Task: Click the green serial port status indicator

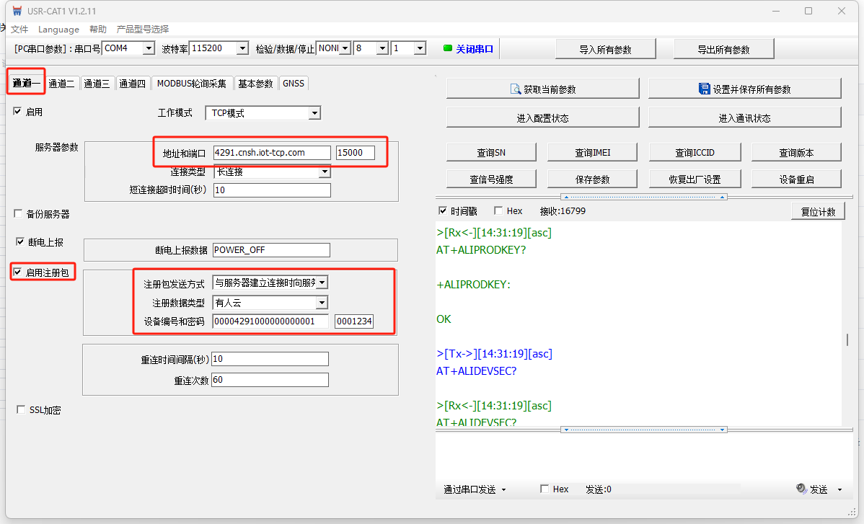Action: (x=447, y=48)
